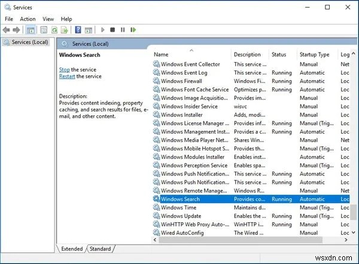Click the vertical scrollbar up arrow

coord(354,53)
